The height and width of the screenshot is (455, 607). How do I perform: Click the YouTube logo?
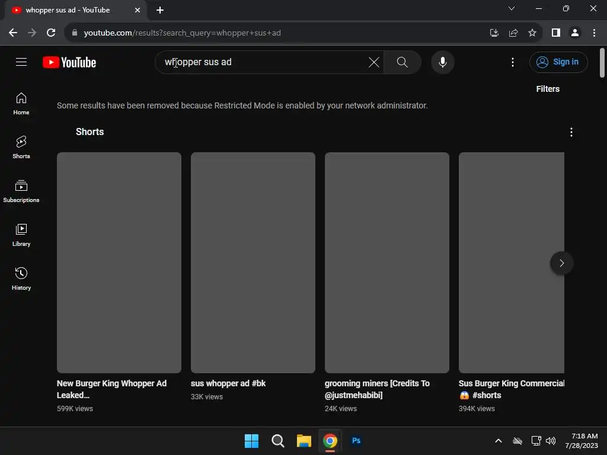tap(69, 62)
